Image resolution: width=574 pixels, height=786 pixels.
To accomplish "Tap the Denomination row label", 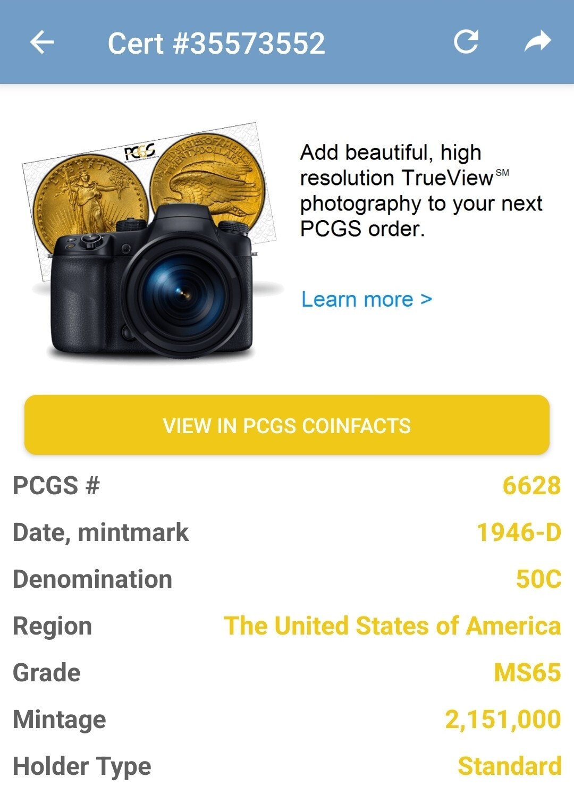I will point(92,579).
